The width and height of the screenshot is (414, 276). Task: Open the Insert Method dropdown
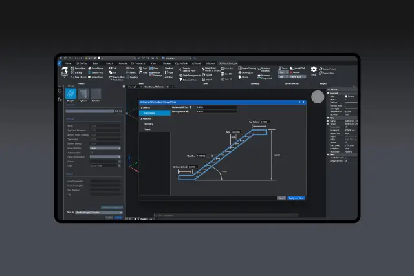[105, 148]
